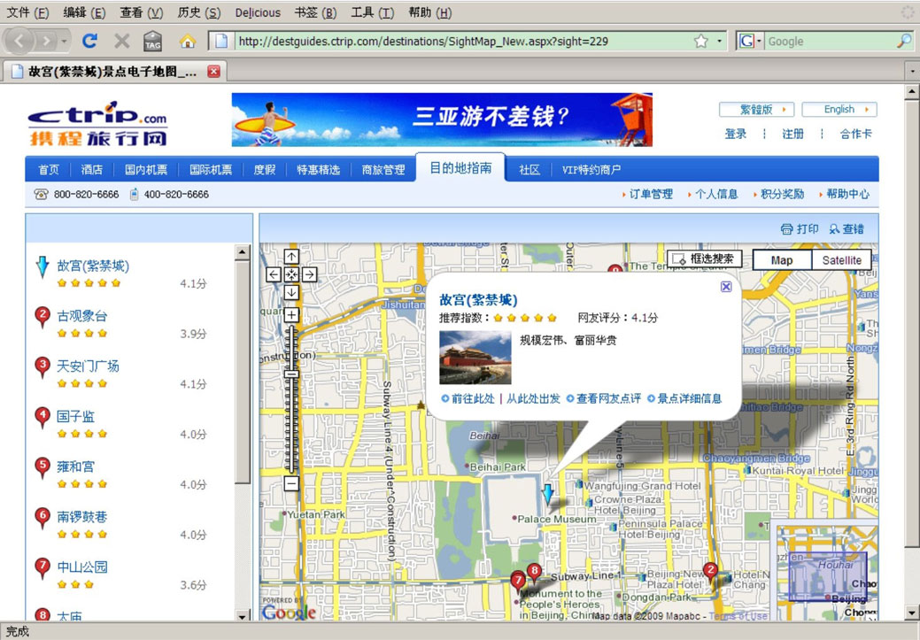
Task: Zoom in the map with plus button
Action: pyautogui.click(x=291, y=315)
